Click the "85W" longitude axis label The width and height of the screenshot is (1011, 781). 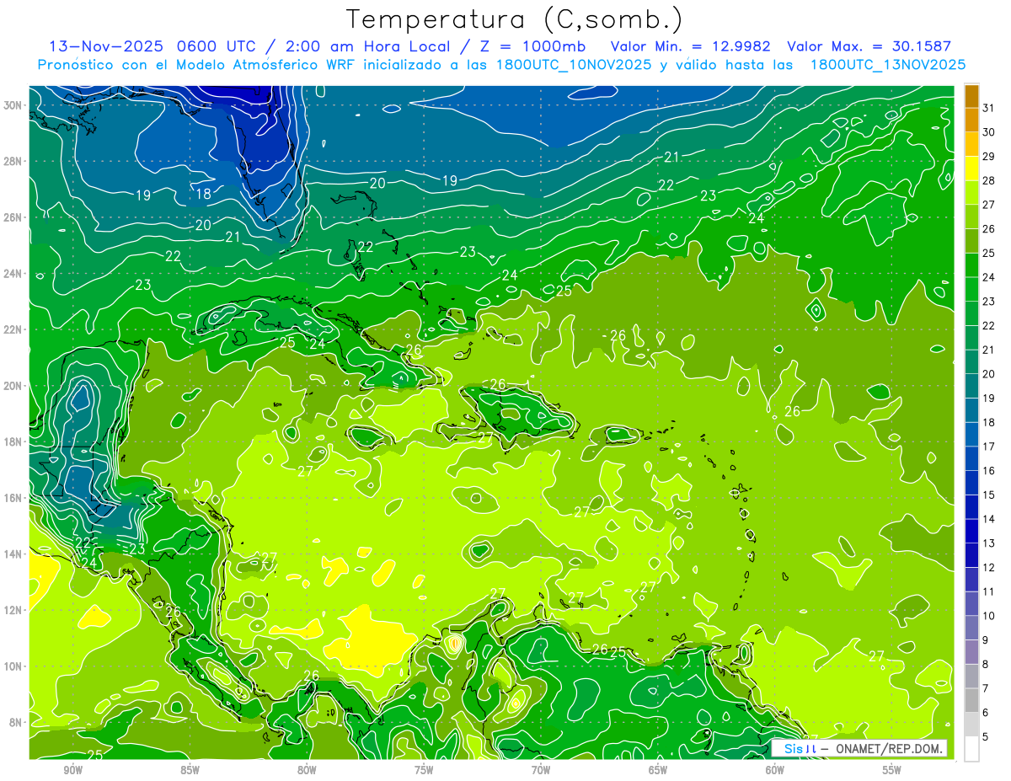(190, 770)
